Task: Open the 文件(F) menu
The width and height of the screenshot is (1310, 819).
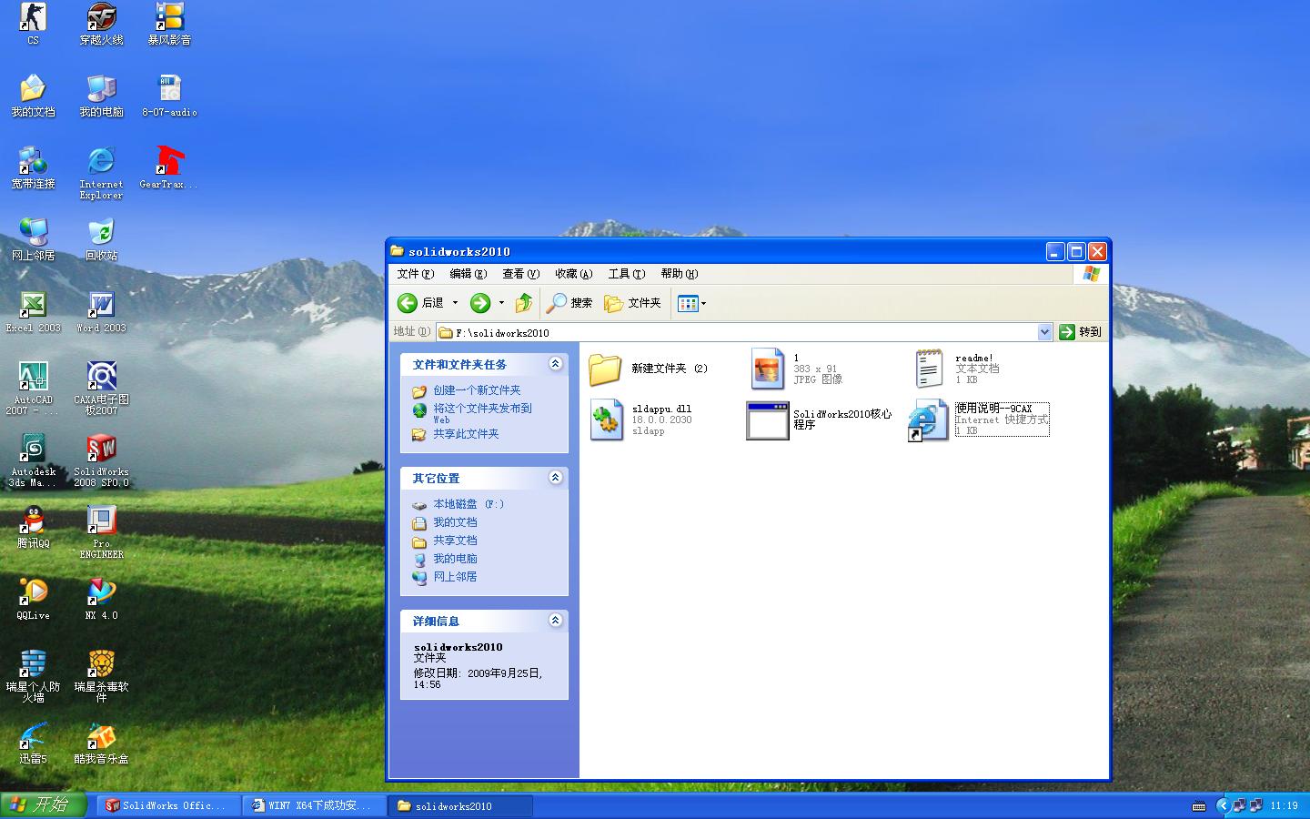Action: point(415,274)
